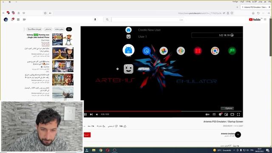272x153 pixels.
Task: Click the YouTube URL address bar
Action: click(199, 13)
